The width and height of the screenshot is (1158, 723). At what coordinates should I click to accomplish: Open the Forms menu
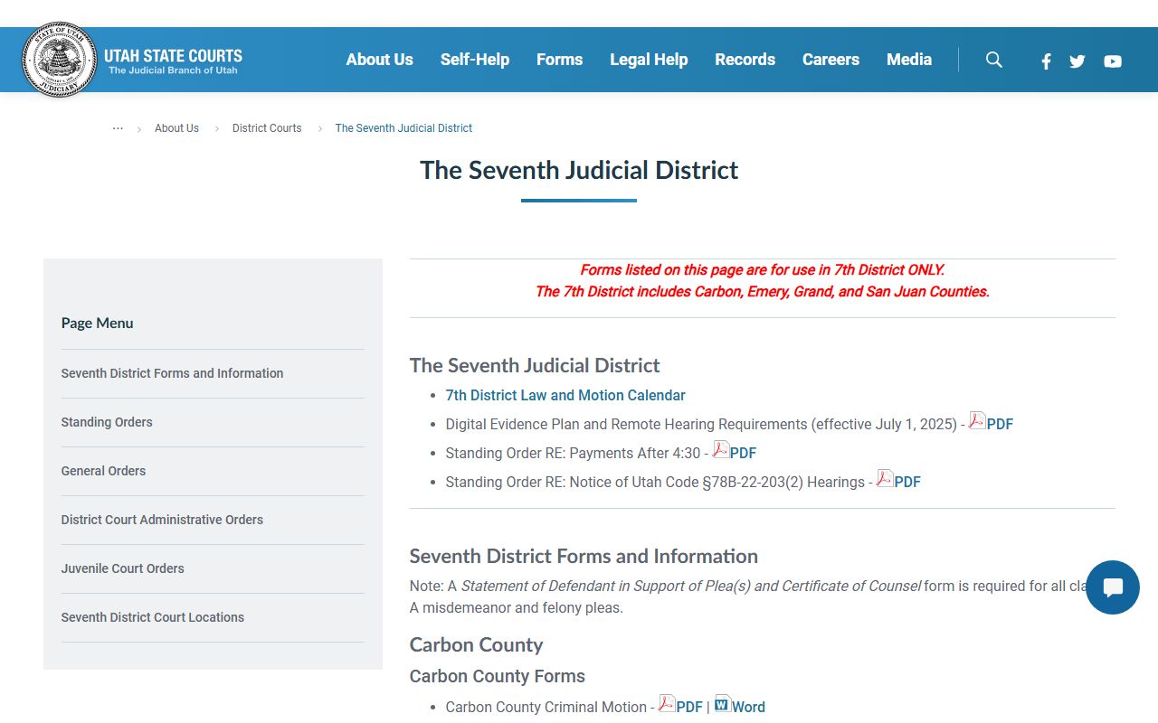(x=559, y=60)
